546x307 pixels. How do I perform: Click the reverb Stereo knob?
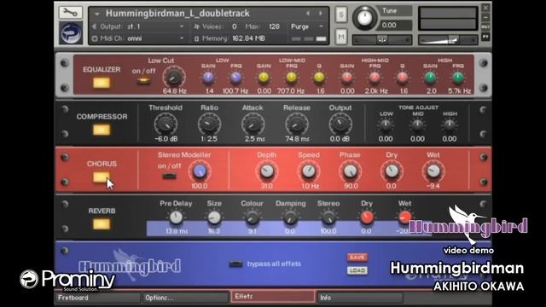(x=328, y=218)
